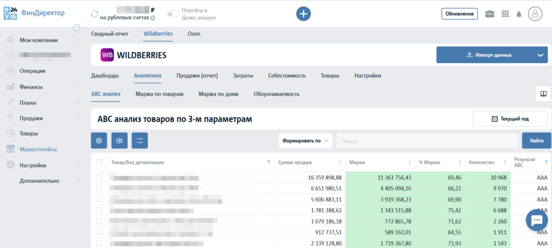Open Импорт данных dropdown arrow
The width and height of the screenshot is (552, 248).
pos(540,55)
